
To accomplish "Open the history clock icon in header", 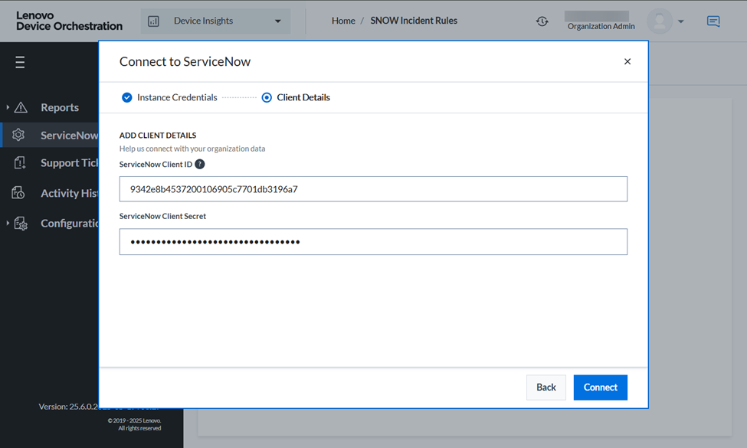I will point(542,21).
